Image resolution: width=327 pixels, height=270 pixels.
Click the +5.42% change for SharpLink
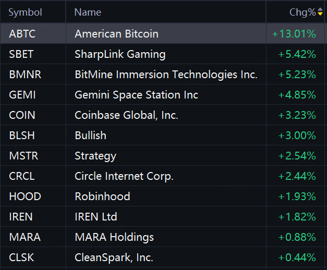click(297, 54)
